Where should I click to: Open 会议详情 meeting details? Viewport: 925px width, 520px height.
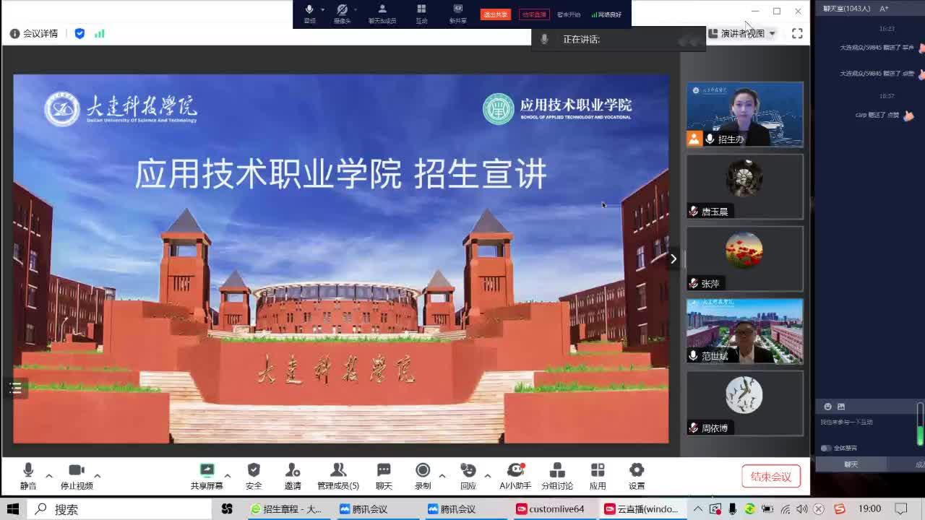(34, 33)
